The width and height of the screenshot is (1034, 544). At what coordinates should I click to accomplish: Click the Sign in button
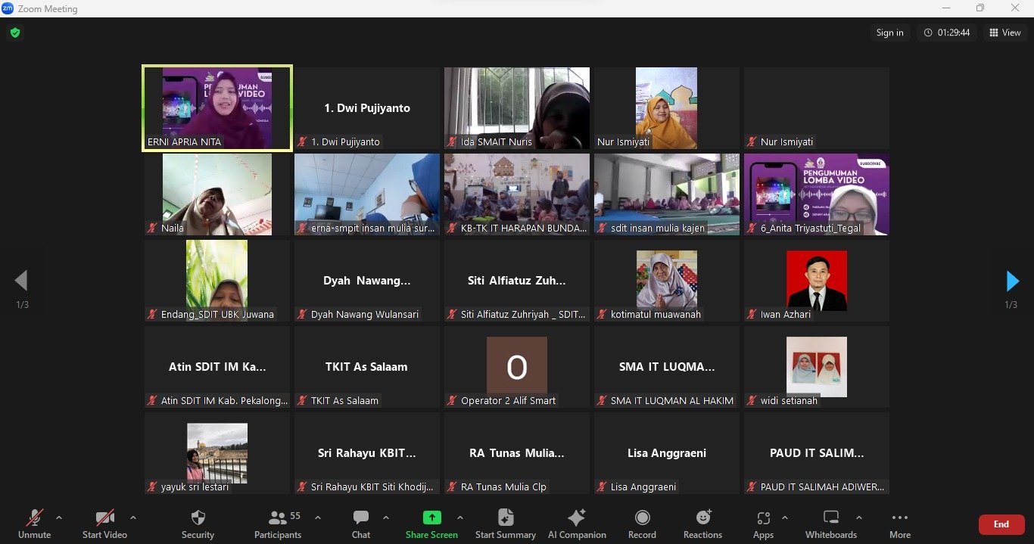tap(889, 33)
